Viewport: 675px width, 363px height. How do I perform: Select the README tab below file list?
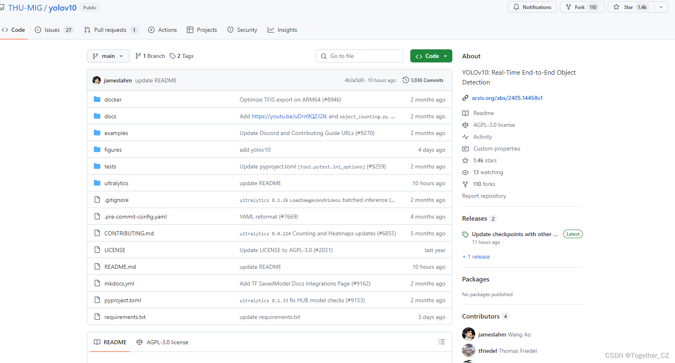pos(110,342)
